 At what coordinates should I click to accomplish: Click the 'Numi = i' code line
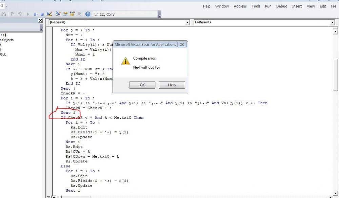pyautogui.click(x=85, y=54)
